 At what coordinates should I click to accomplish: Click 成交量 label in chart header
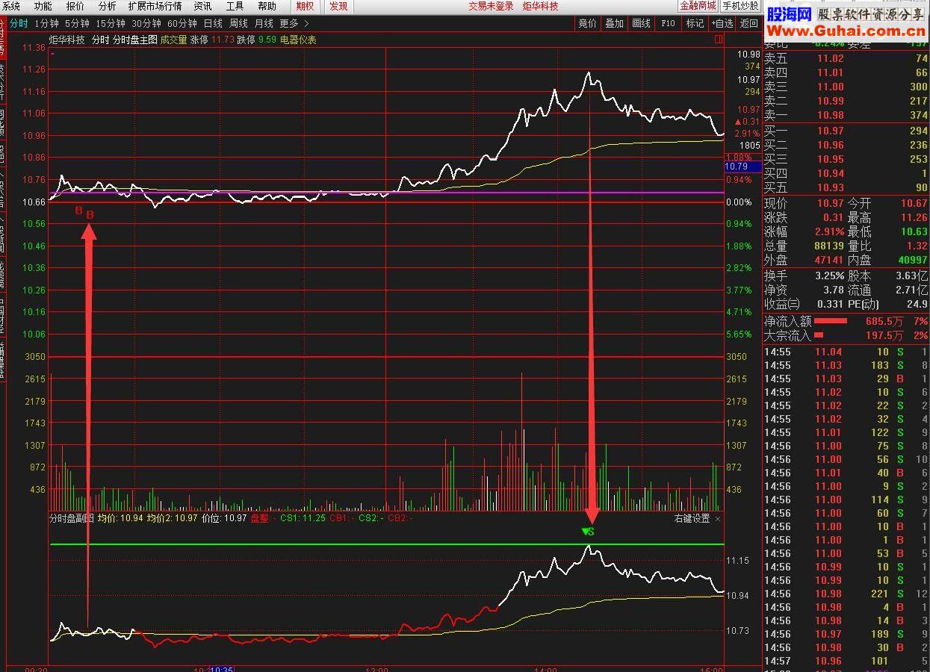173,40
